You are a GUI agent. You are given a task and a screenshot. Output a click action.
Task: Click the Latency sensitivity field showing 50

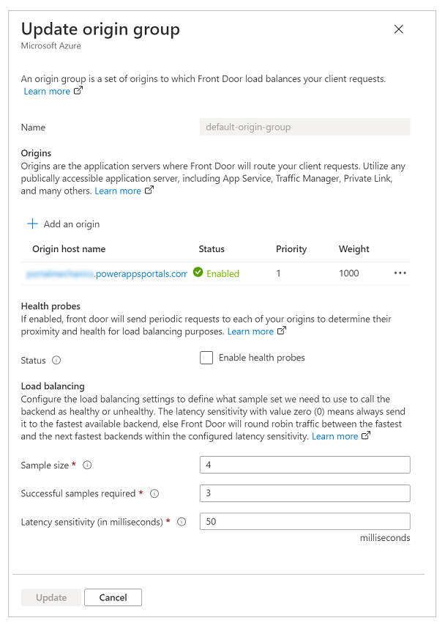pos(304,521)
